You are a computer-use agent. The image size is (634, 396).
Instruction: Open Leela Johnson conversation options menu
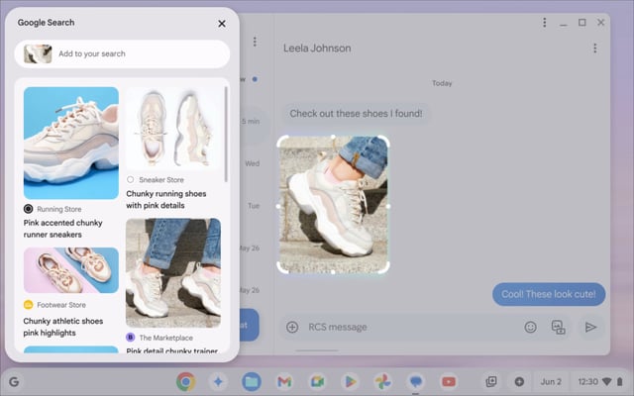[x=594, y=49]
